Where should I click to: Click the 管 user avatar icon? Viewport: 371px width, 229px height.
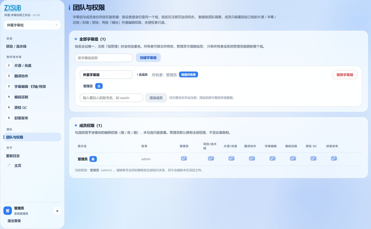pos(7,211)
